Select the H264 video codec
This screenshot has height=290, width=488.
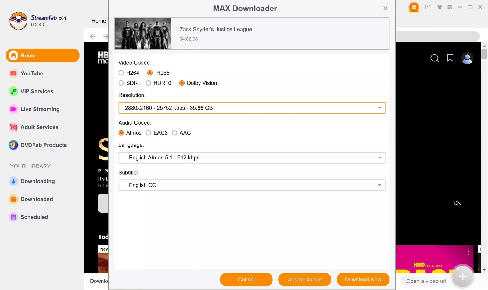pos(121,73)
